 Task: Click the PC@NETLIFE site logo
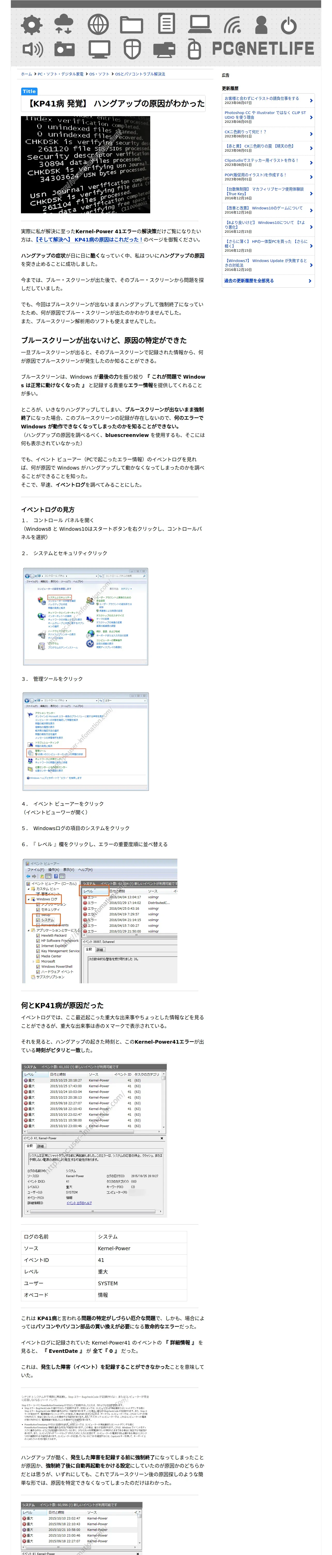tap(263, 48)
